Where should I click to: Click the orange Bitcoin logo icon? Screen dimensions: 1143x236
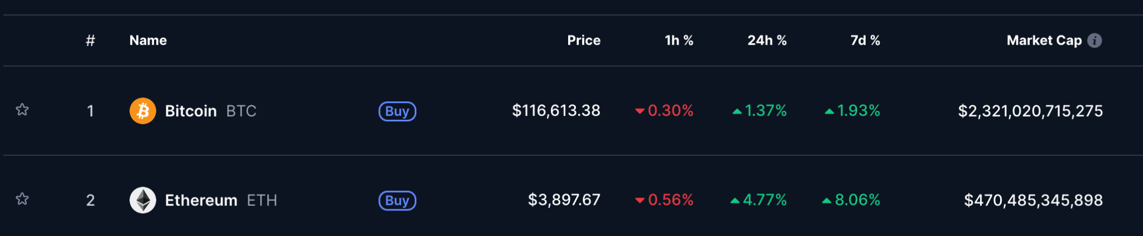click(143, 111)
